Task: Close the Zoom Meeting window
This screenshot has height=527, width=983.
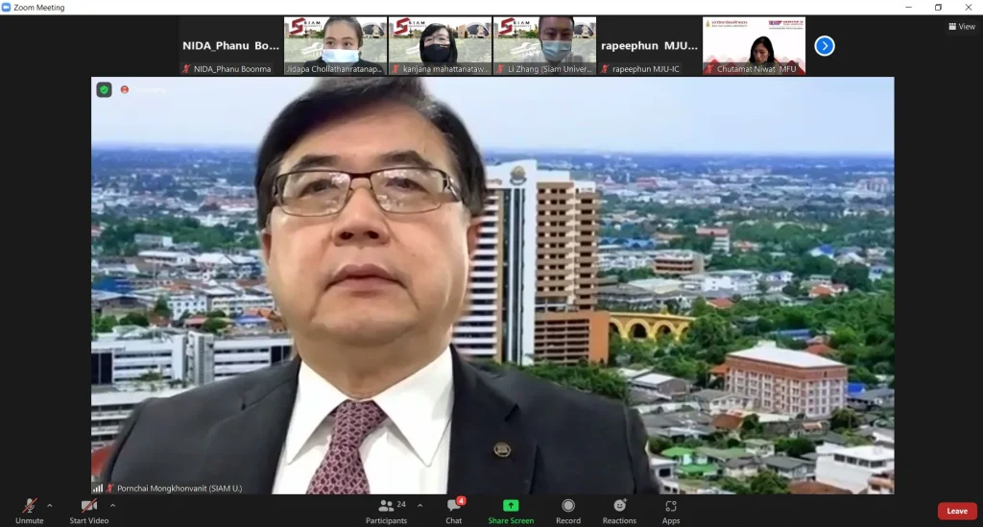Action: pos(968,7)
